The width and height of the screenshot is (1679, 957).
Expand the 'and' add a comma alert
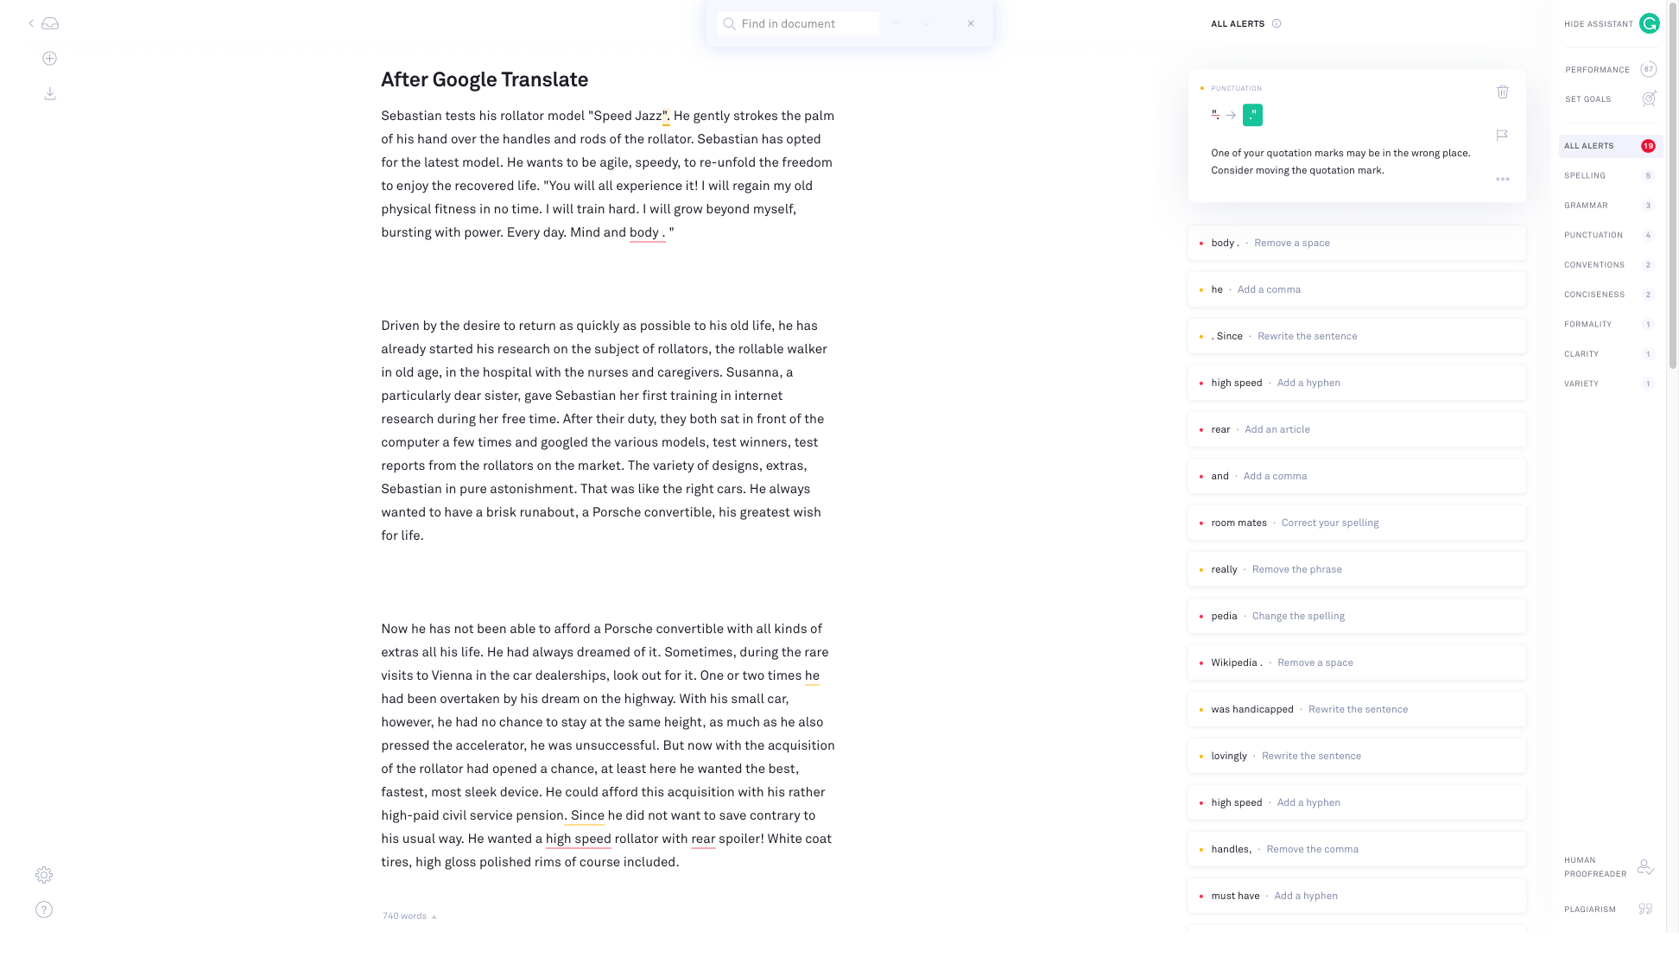1357,476
